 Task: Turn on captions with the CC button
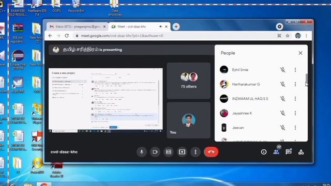[x=169, y=152]
